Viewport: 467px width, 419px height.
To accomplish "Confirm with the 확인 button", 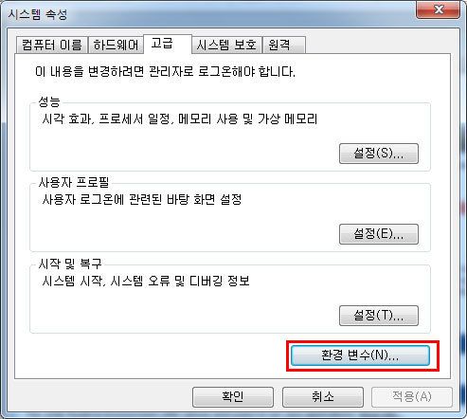I will 233,397.
